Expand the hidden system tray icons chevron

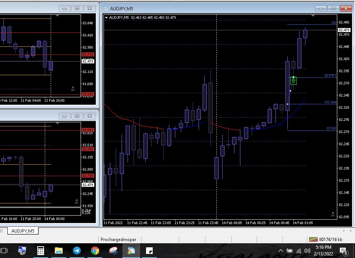pyautogui.click(x=281, y=251)
